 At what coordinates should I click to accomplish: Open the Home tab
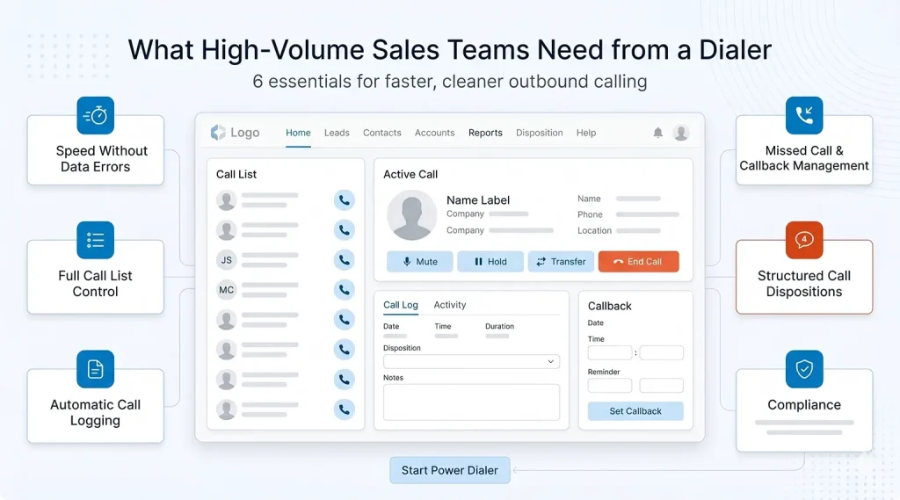coord(298,133)
